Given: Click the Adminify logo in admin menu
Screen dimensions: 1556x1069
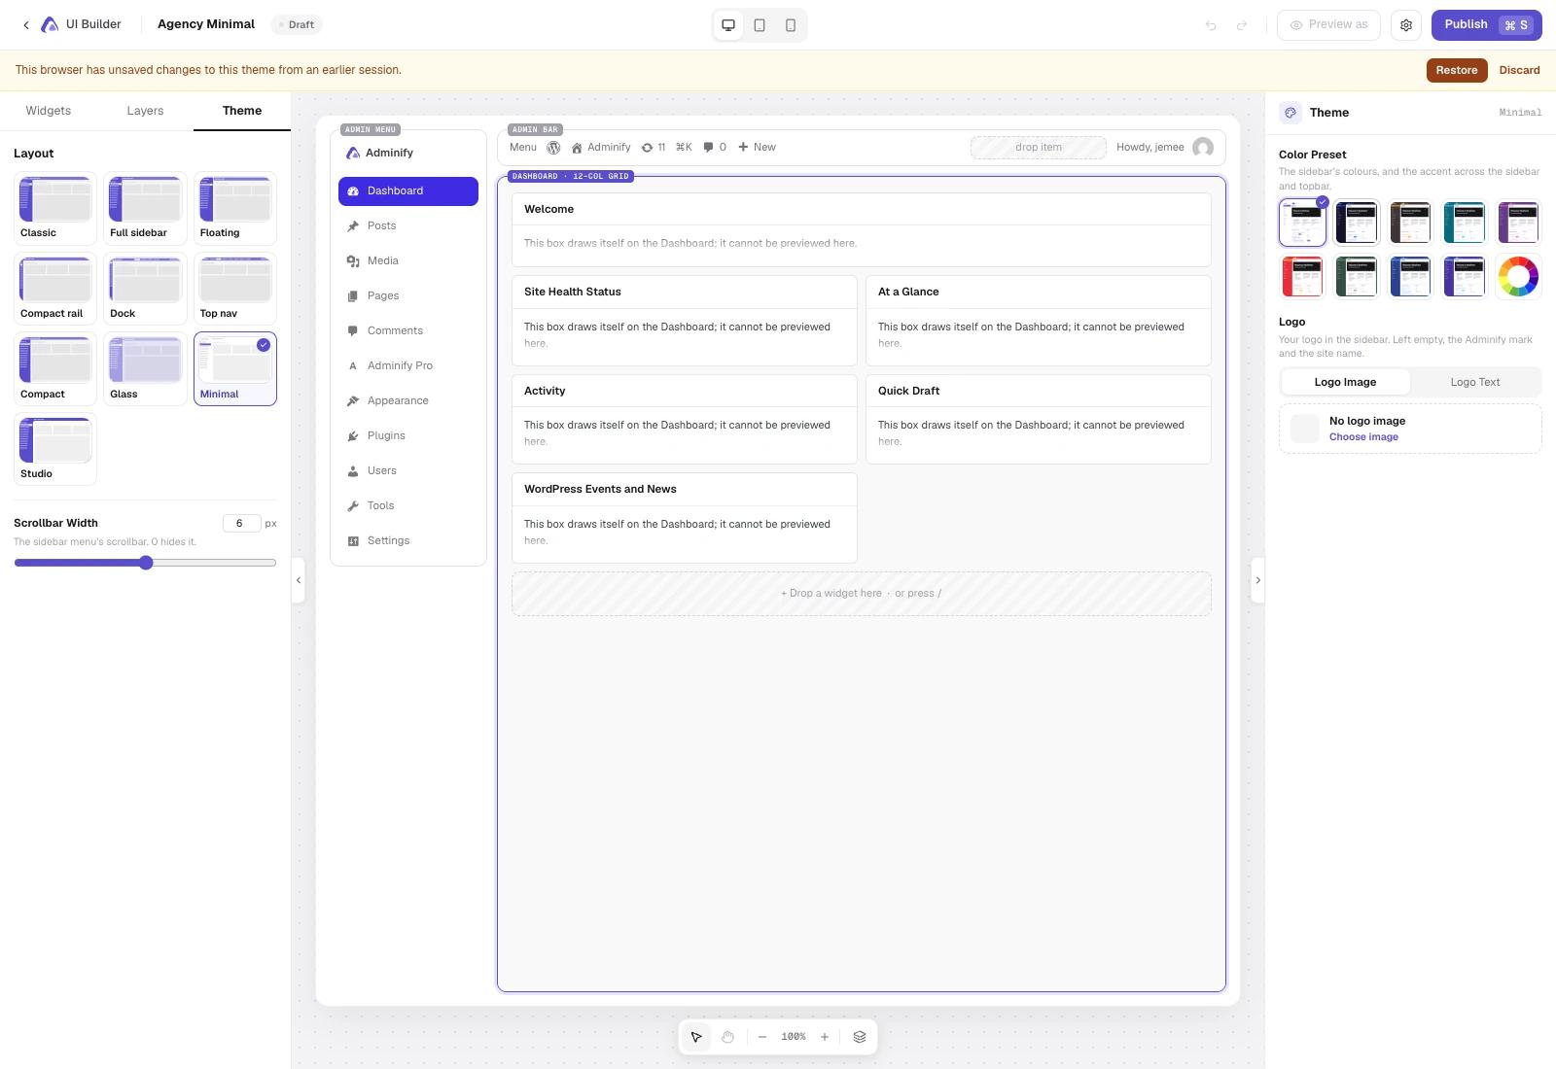Looking at the screenshot, I should point(353,154).
